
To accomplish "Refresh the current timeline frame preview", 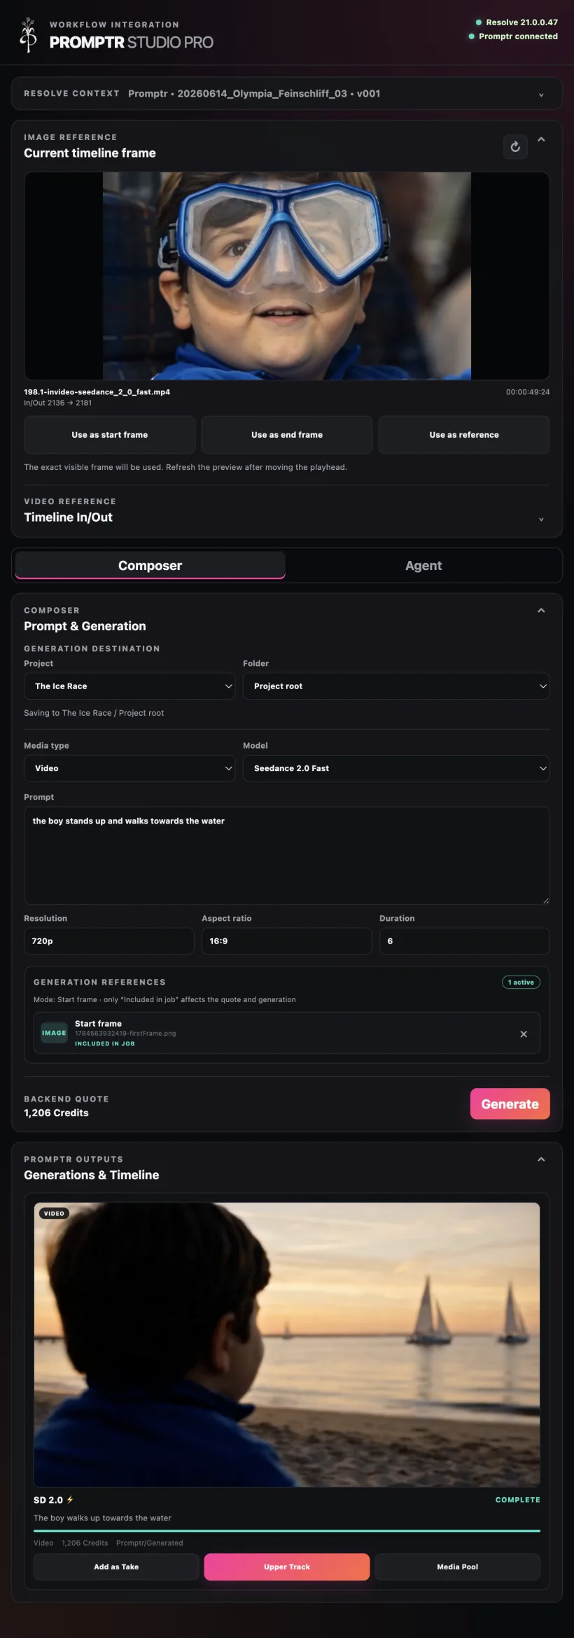I will pos(515,146).
